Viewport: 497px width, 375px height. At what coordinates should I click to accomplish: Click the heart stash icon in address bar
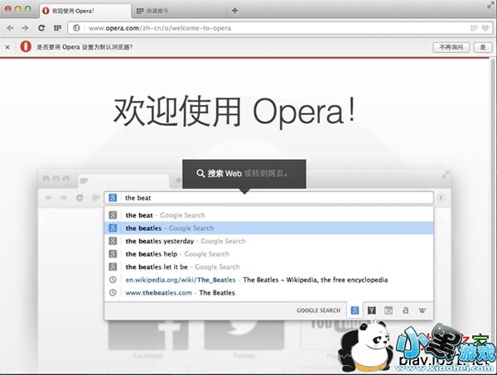coord(485,28)
